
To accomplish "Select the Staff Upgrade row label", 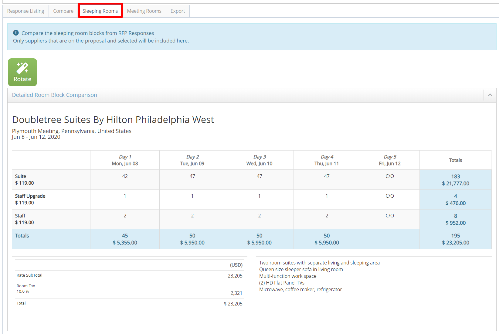I will (30, 199).
